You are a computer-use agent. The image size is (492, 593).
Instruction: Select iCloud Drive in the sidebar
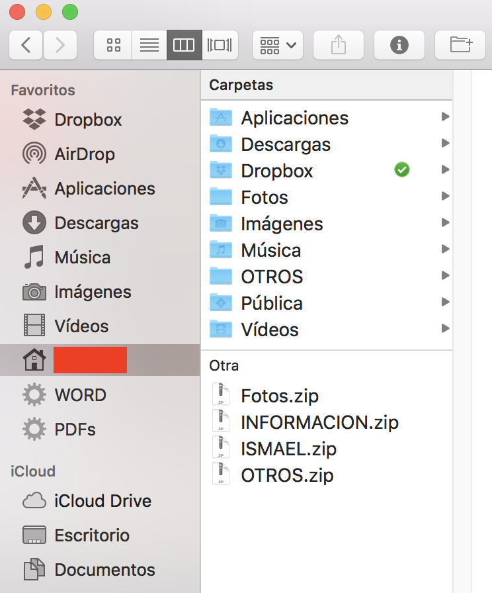(102, 501)
